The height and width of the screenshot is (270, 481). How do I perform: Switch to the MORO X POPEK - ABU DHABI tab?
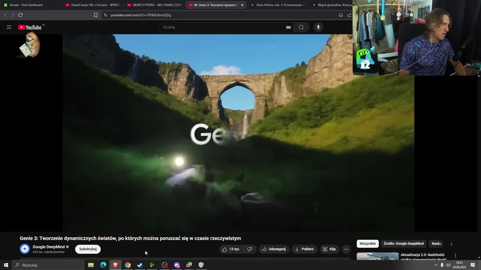(x=154, y=5)
